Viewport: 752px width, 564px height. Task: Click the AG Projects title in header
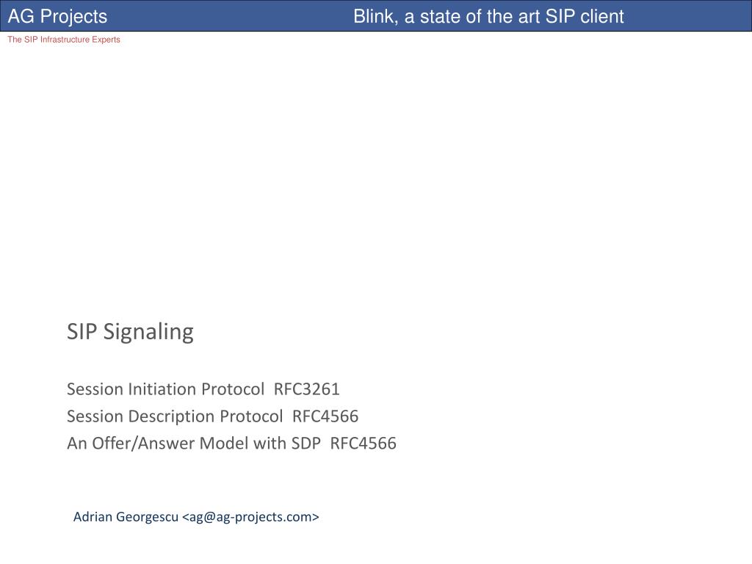(x=57, y=16)
